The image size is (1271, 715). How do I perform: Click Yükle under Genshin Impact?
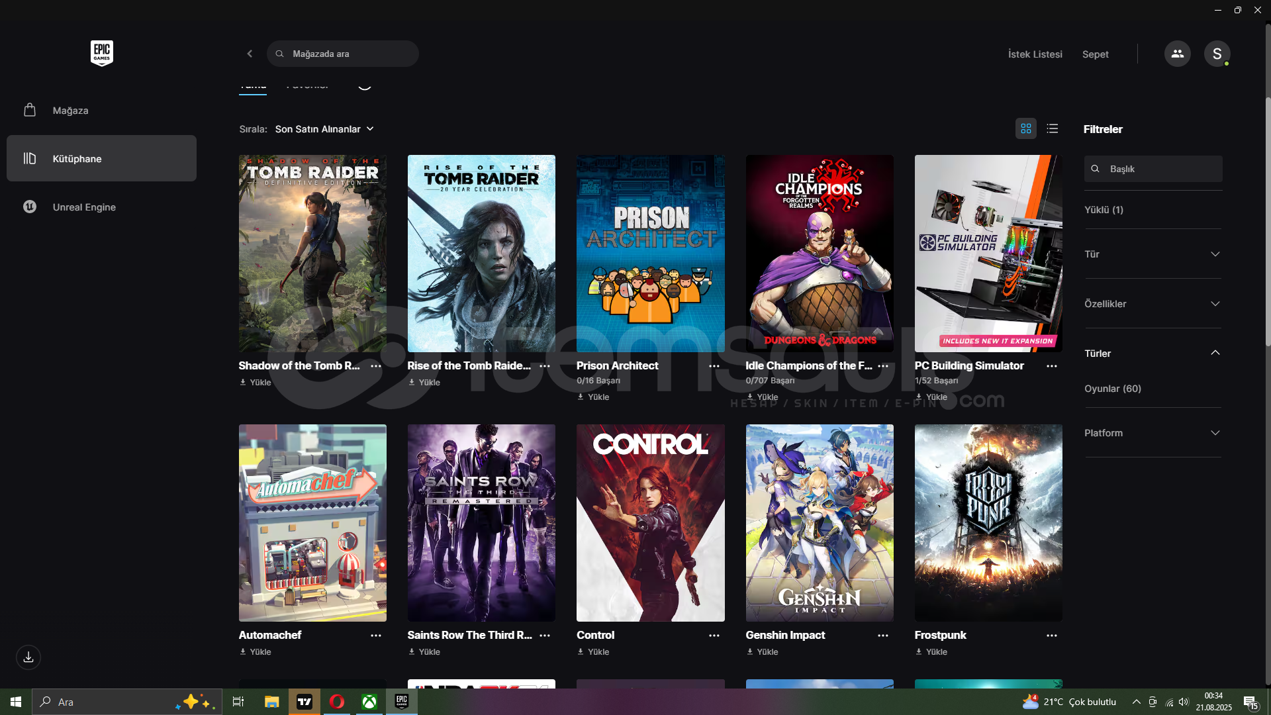[x=762, y=652]
